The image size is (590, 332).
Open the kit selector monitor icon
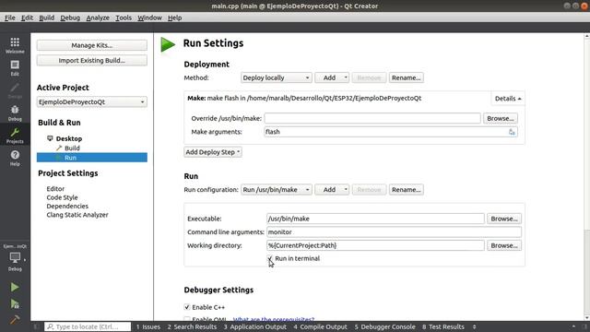click(15, 258)
